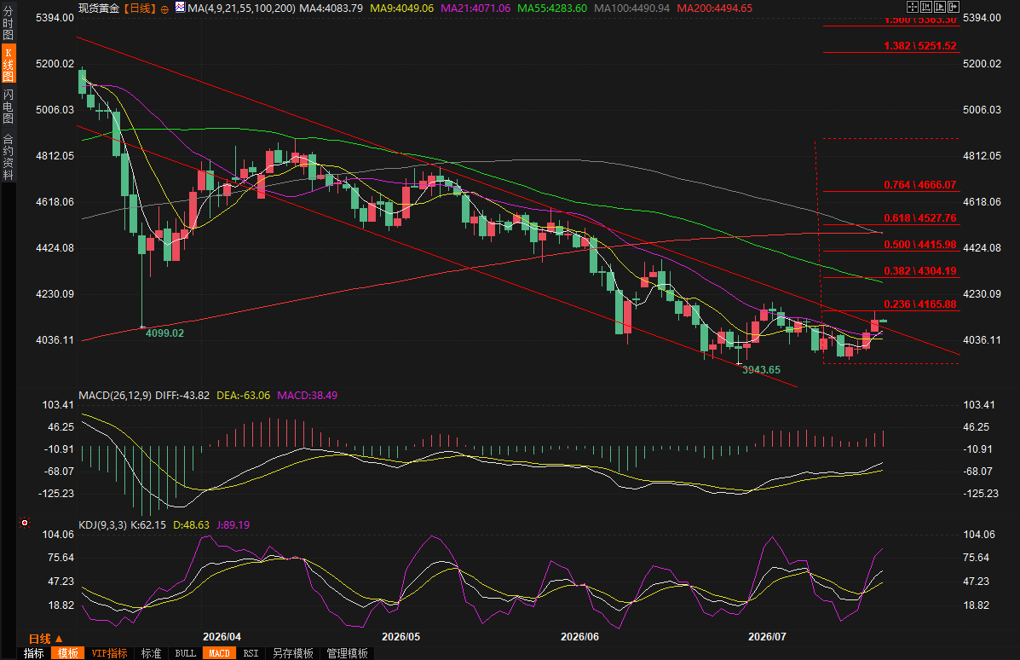1020x660 pixels.
Task: Click the crosshair cursor icon at top right
Action: tap(913, 7)
